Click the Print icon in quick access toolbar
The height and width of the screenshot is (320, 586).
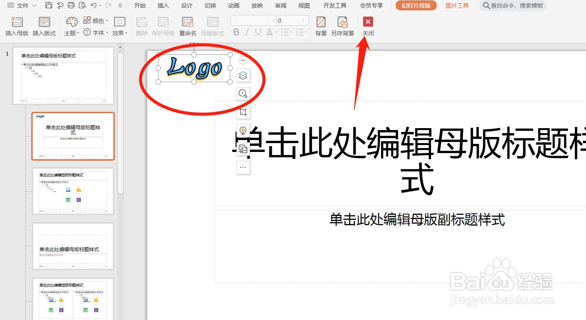tap(71, 5)
